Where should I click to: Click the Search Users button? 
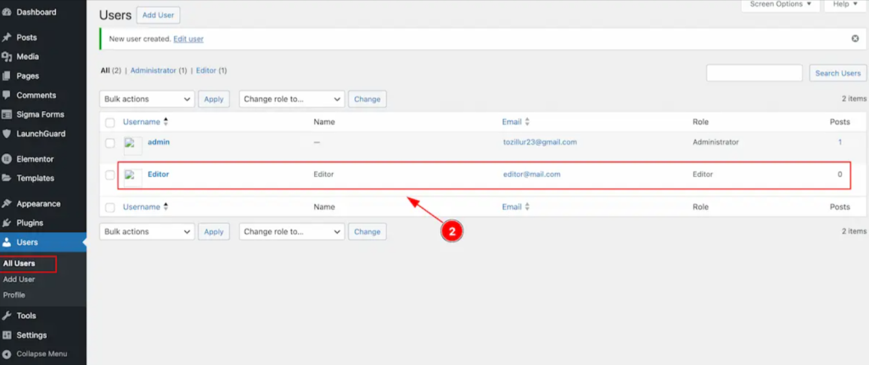(x=838, y=73)
